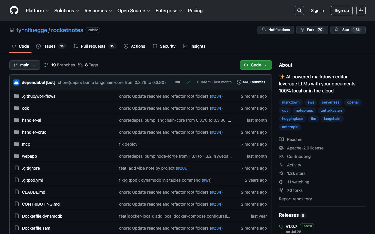
Task: Star the rocketnotes repository
Action: [x=348, y=30]
